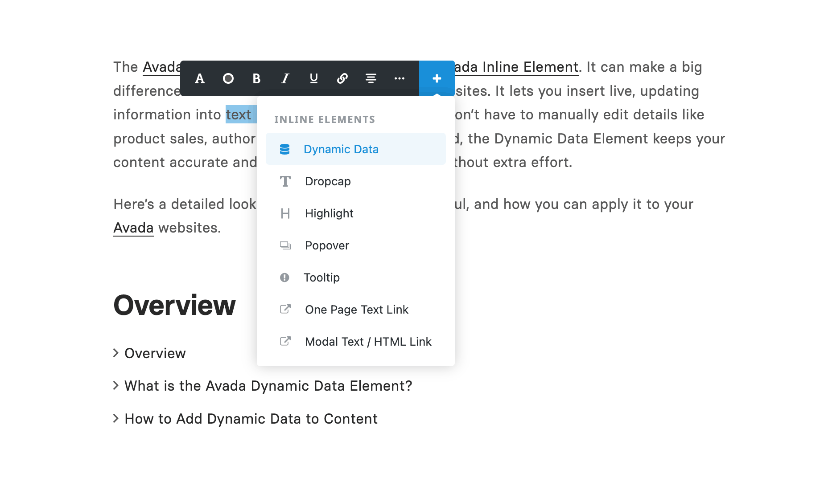Select Dynamic Data inline element

pos(356,149)
